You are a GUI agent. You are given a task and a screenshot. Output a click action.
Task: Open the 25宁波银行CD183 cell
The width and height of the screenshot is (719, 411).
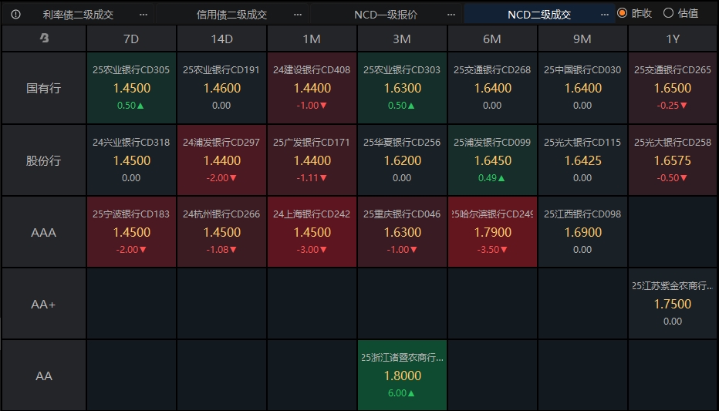131,232
